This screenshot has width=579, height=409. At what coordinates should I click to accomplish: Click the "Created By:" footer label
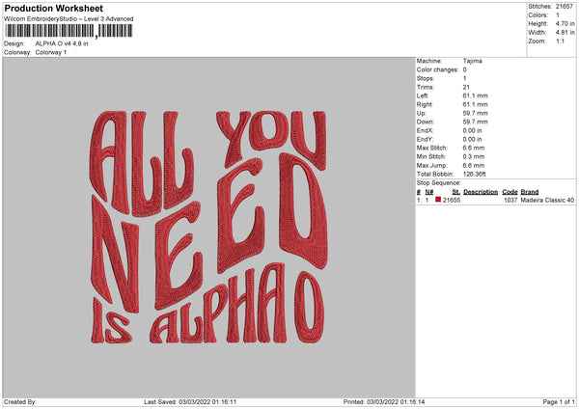[20, 402]
